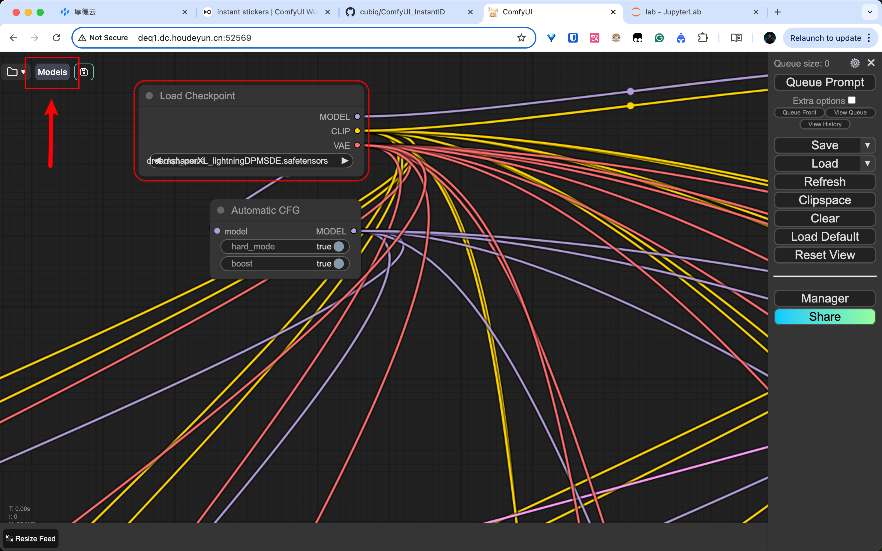Enable the Extra options checkbox
The width and height of the screenshot is (882, 551).
click(x=852, y=100)
